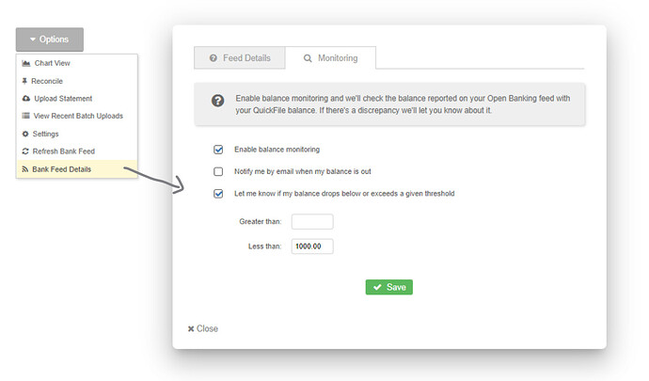
Task: Click the question mark help icon in info box
Action: (217, 100)
